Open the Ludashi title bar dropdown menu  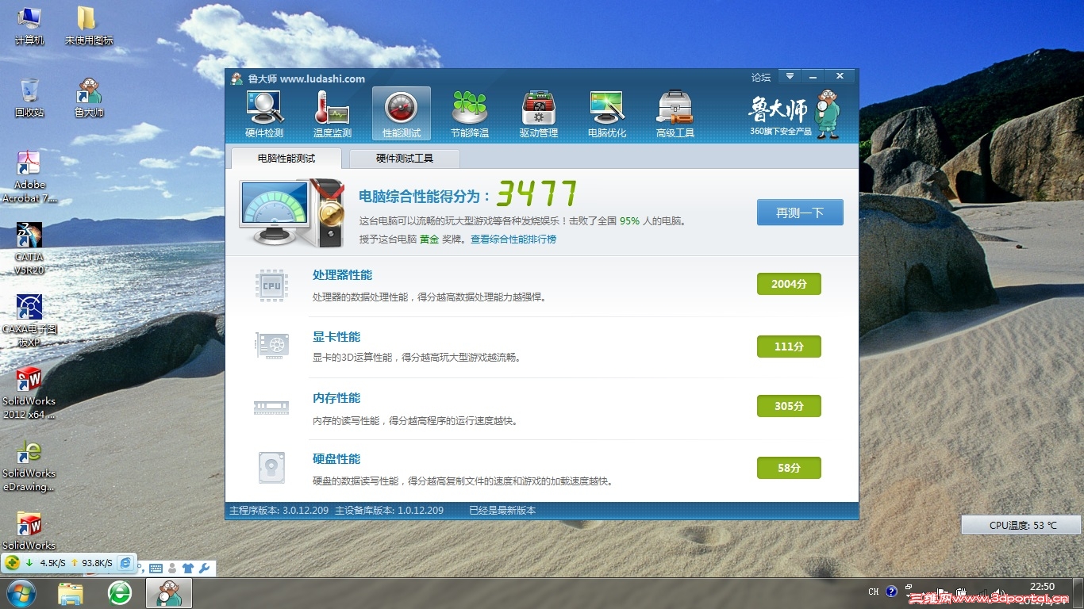[789, 76]
